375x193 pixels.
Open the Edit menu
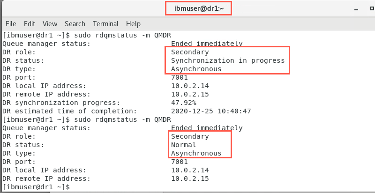tap(30, 24)
